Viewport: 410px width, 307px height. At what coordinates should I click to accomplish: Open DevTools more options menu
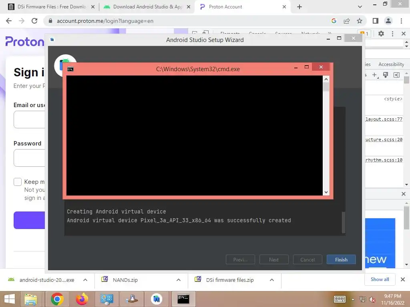[x=392, y=34]
